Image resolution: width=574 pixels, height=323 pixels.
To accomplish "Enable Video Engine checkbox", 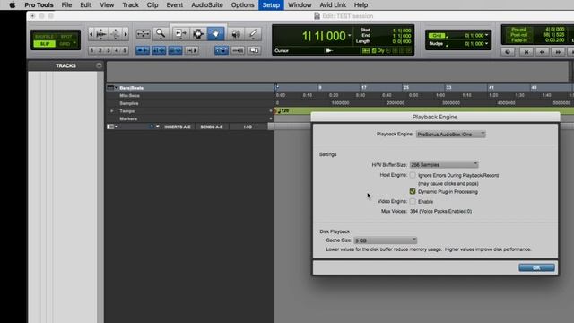I will 413,201.
